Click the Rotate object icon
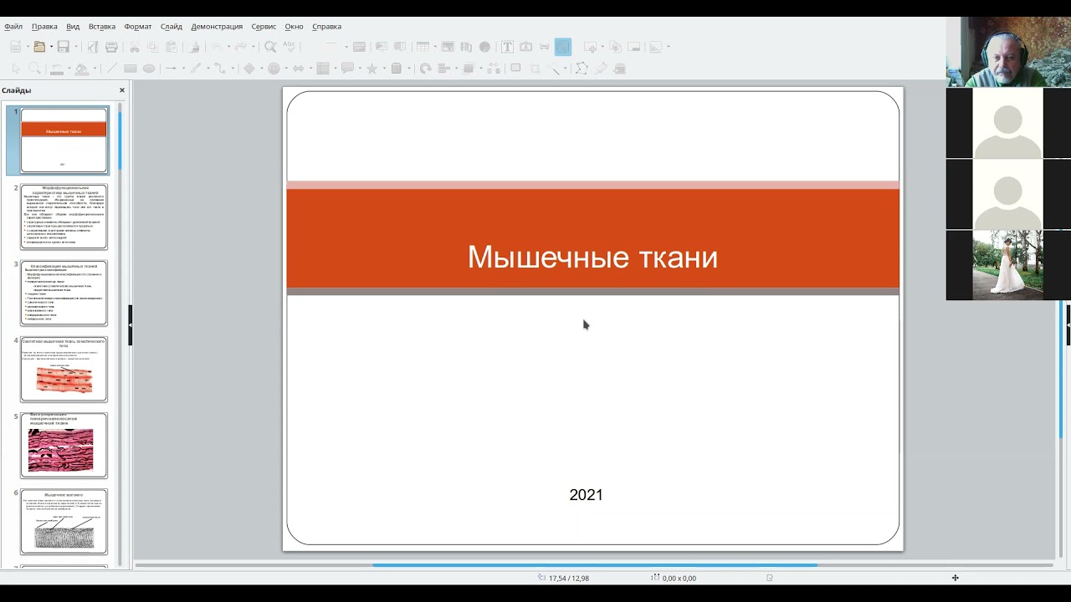This screenshot has height=602, width=1071. (425, 69)
